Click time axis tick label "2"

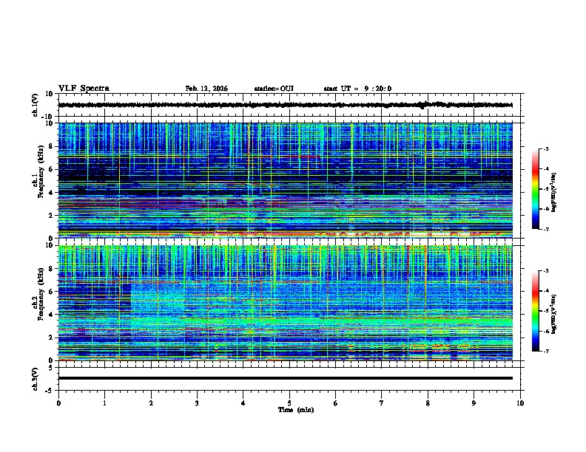(x=151, y=403)
